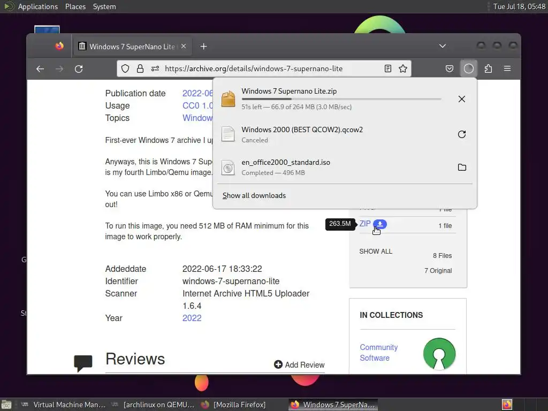Open the Save to Pocket icon
The height and width of the screenshot is (411, 548).
click(x=450, y=68)
